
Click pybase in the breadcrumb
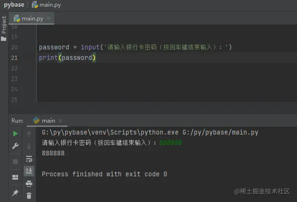[x=14, y=5]
